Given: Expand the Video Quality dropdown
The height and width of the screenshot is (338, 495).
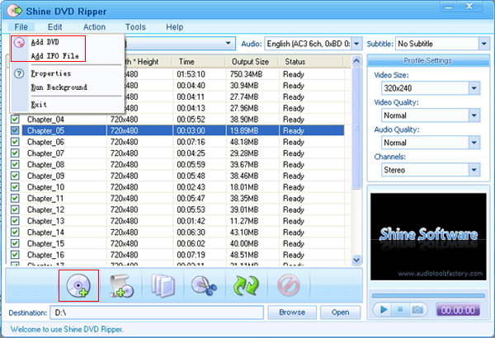Looking at the screenshot, I should coord(474,115).
